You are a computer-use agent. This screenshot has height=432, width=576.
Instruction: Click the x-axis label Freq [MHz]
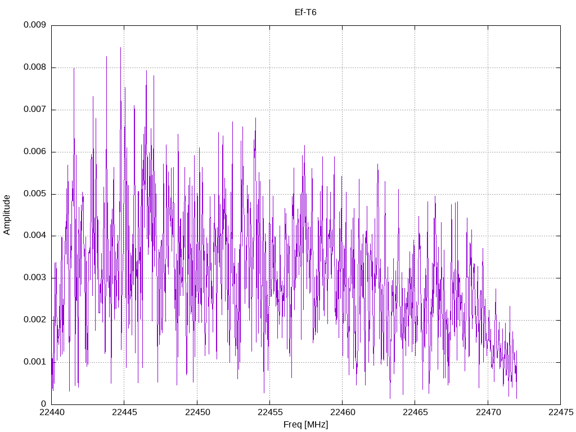(x=305, y=425)
